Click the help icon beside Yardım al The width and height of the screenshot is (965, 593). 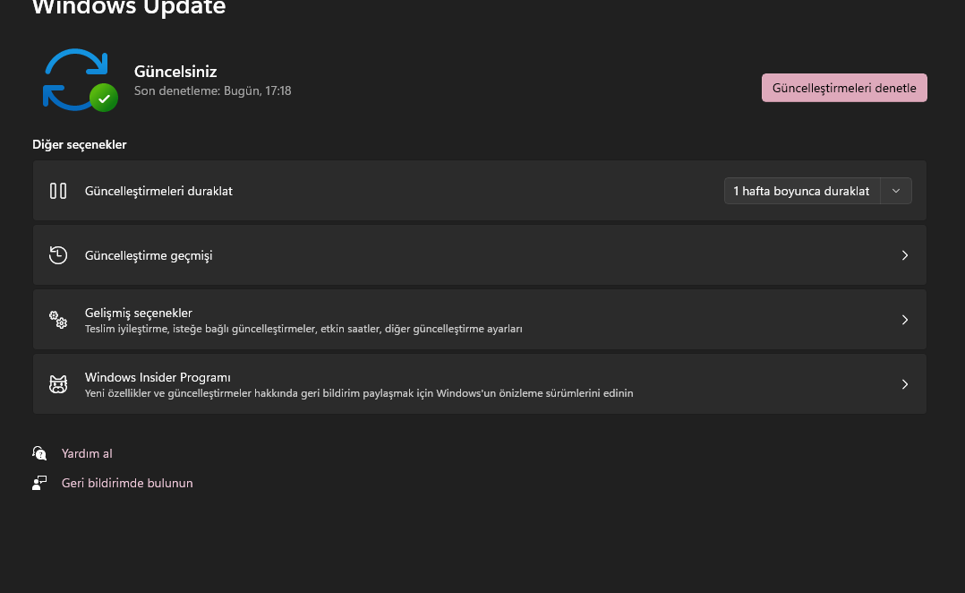[x=39, y=453]
